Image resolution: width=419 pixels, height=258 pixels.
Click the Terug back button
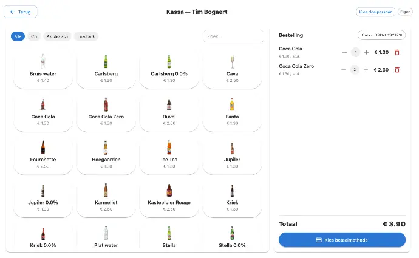(21, 12)
